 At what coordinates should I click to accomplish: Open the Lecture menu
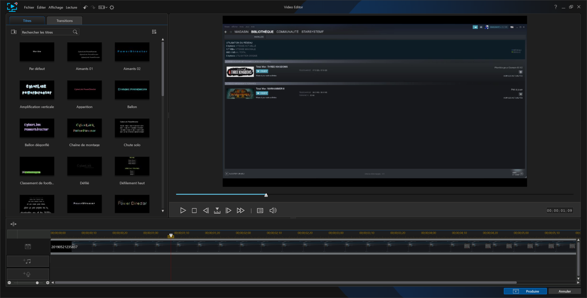pyautogui.click(x=72, y=7)
